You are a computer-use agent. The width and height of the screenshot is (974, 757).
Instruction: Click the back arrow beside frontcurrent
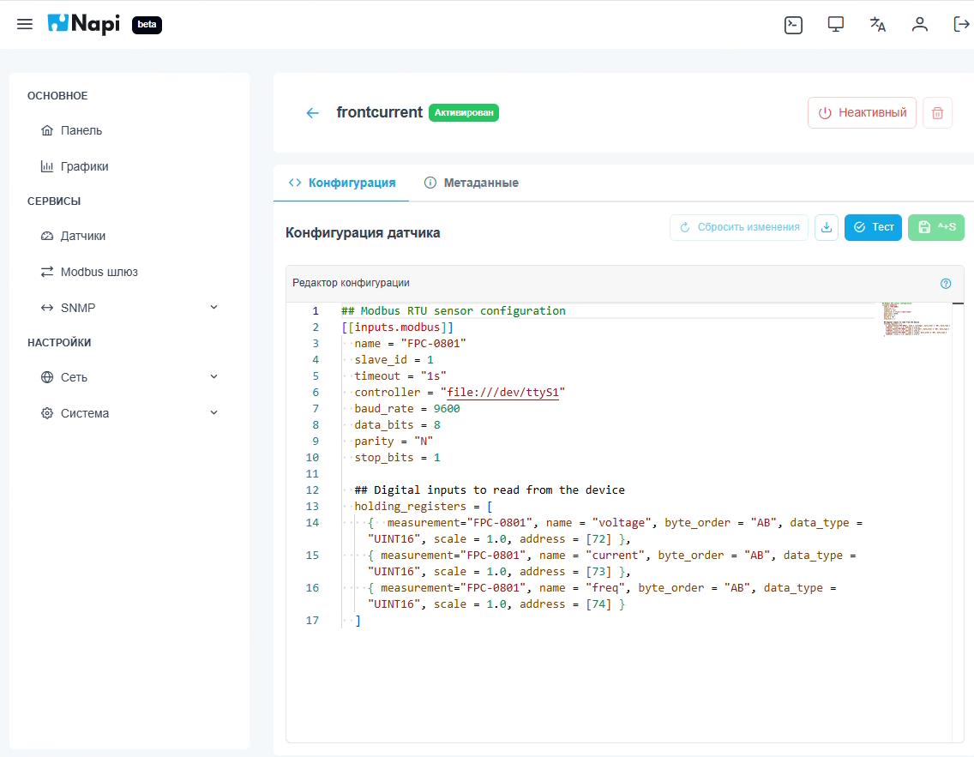pos(313,113)
